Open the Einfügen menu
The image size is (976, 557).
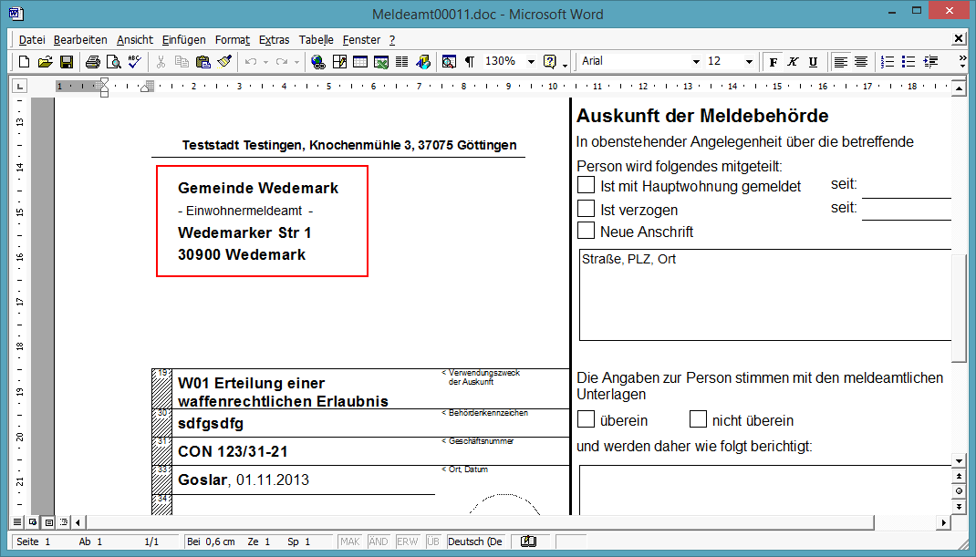coord(183,40)
